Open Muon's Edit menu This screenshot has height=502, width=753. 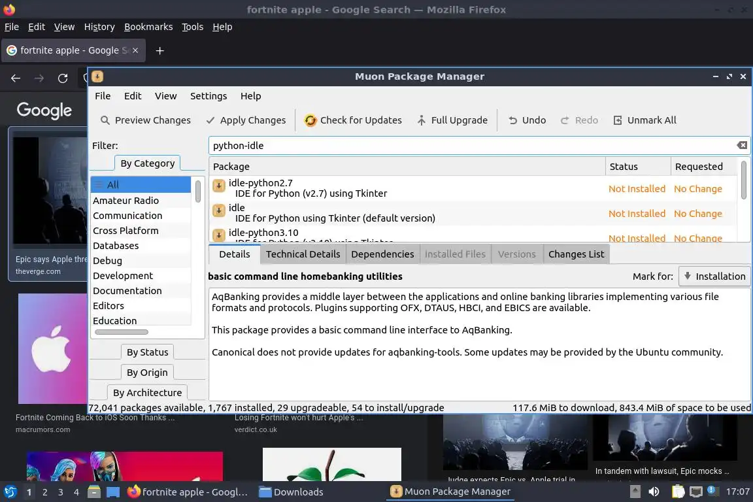[x=133, y=96]
